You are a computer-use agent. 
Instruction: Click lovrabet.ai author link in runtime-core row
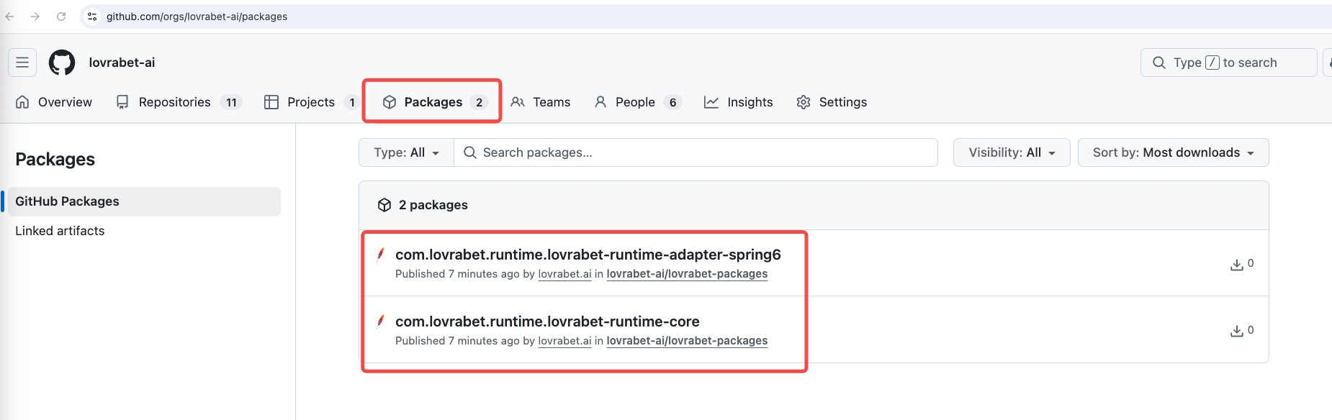coord(564,341)
